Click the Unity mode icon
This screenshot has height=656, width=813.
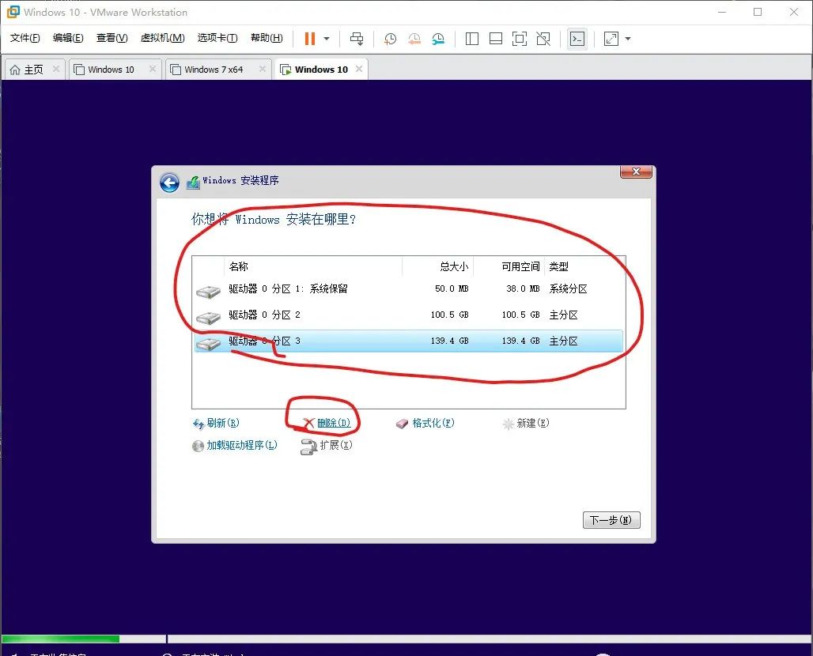click(543, 39)
